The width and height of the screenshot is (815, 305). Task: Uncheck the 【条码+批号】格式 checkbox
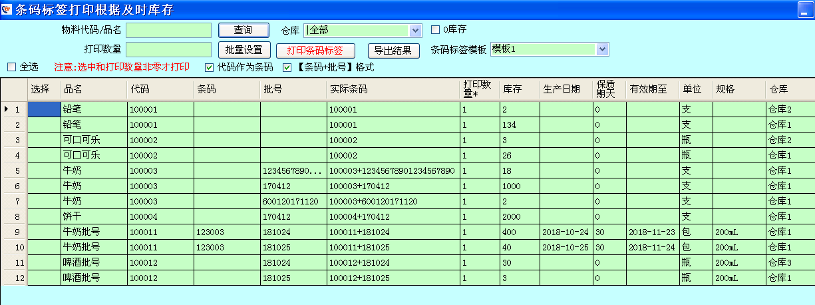tap(287, 67)
